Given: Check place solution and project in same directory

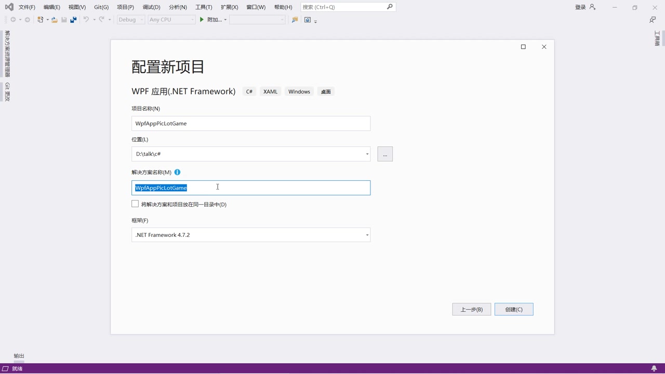Looking at the screenshot, I should coord(135,204).
